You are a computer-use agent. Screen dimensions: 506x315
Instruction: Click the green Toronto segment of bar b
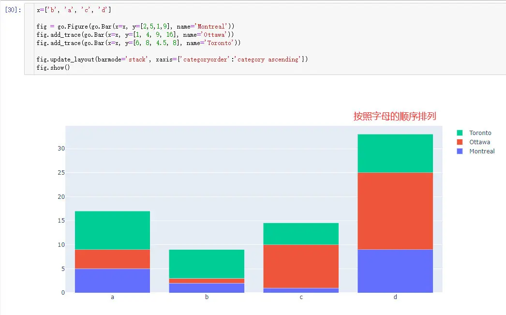click(x=207, y=264)
